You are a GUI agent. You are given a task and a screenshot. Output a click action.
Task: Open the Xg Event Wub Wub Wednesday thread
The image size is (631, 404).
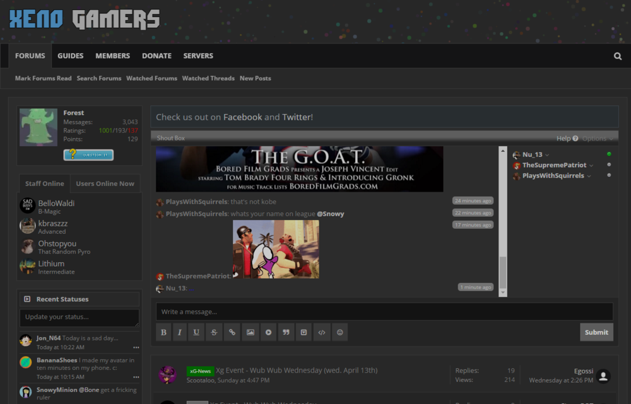coord(297,370)
